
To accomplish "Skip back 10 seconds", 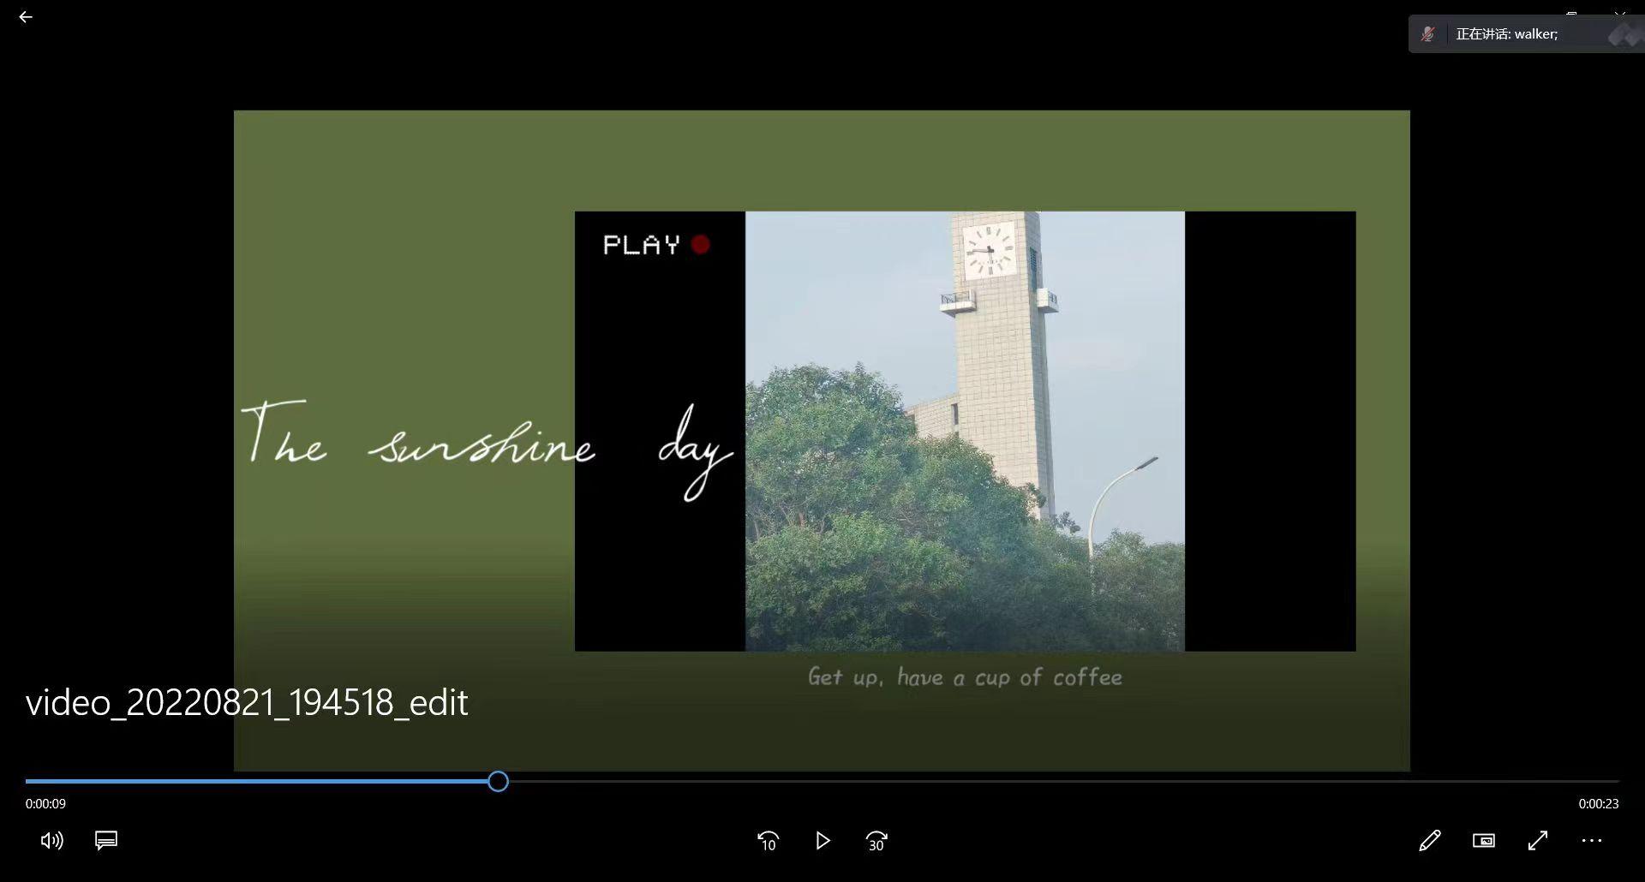I will (768, 841).
